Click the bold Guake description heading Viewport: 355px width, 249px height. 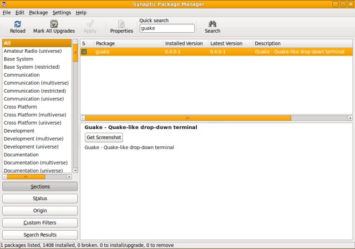(141, 127)
